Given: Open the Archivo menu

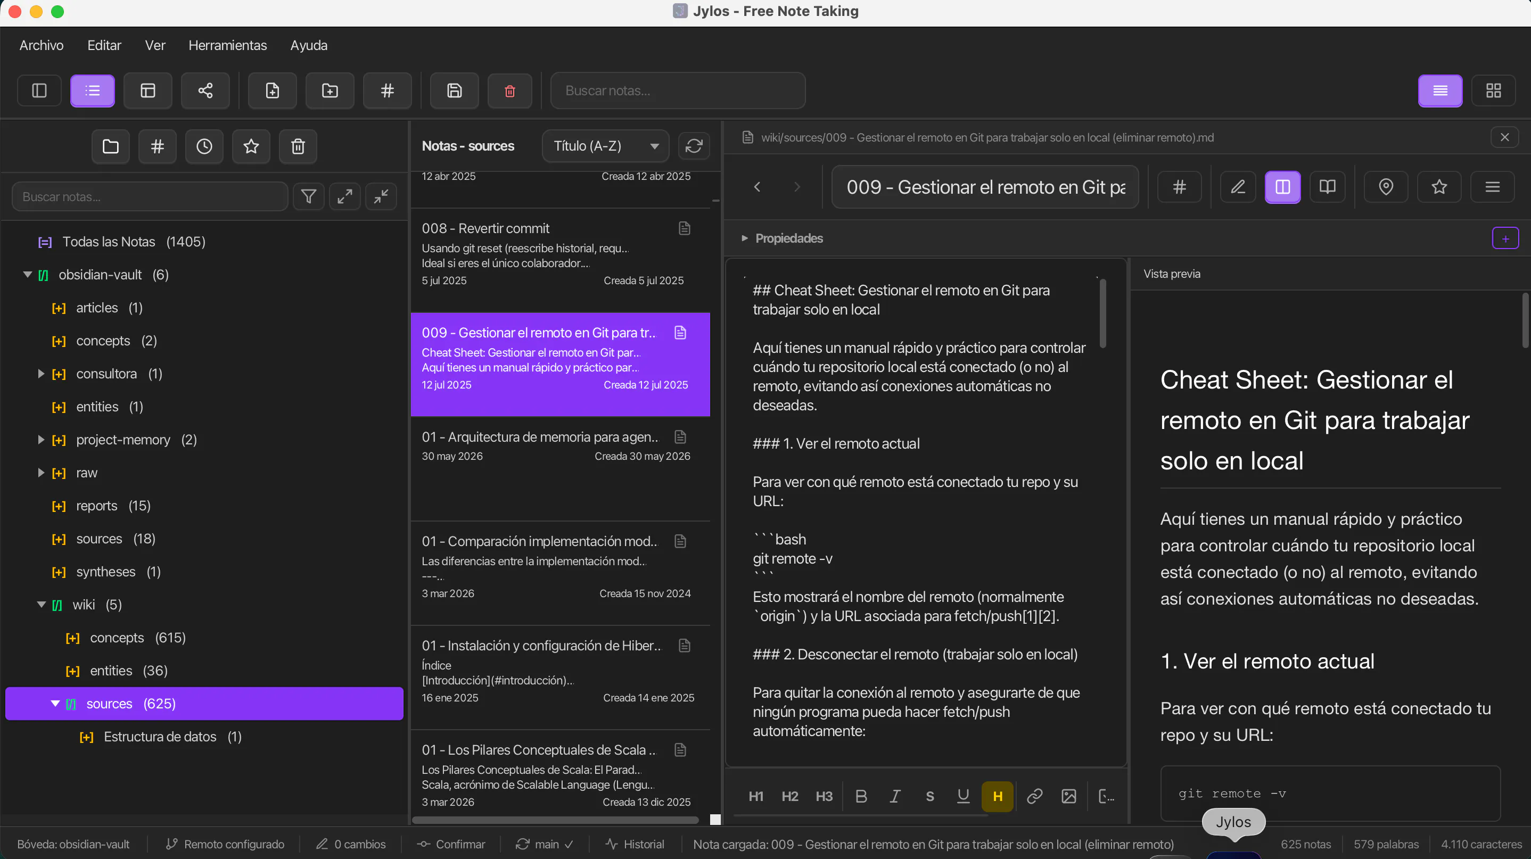Looking at the screenshot, I should pyautogui.click(x=42, y=45).
